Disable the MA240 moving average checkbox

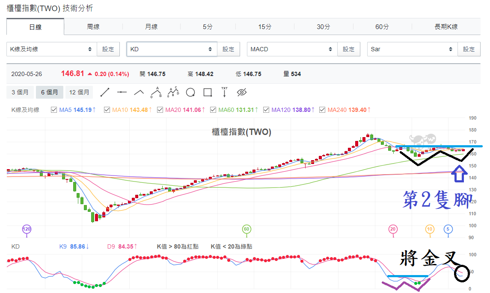tap(322, 110)
